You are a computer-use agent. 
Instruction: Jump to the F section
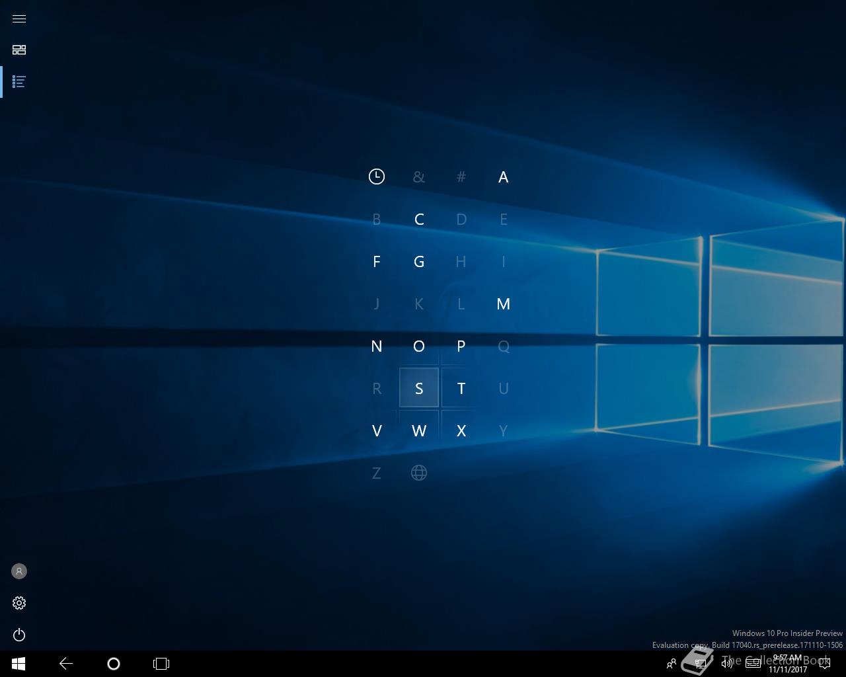(x=377, y=261)
